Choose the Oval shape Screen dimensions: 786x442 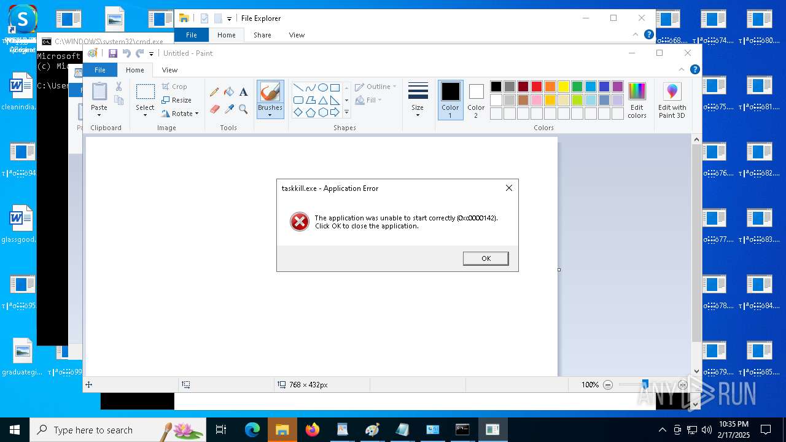(x=322, y=87)
